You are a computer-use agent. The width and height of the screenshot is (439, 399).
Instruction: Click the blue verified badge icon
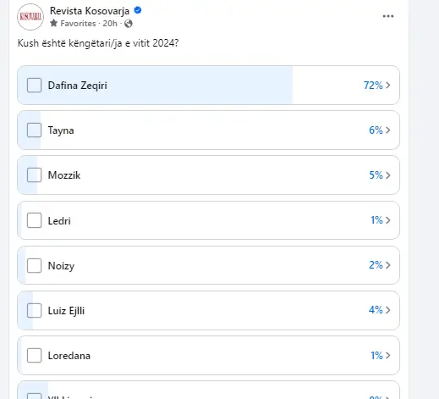click(x=138, y=10)
